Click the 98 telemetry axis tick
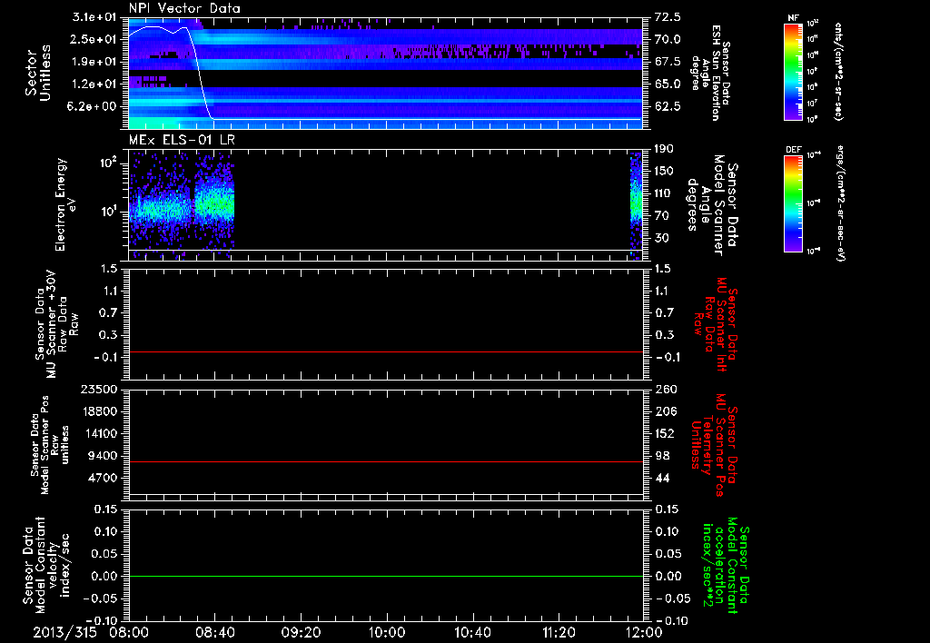Viewport: 930px width, 643px height. (x=661, y=456)
